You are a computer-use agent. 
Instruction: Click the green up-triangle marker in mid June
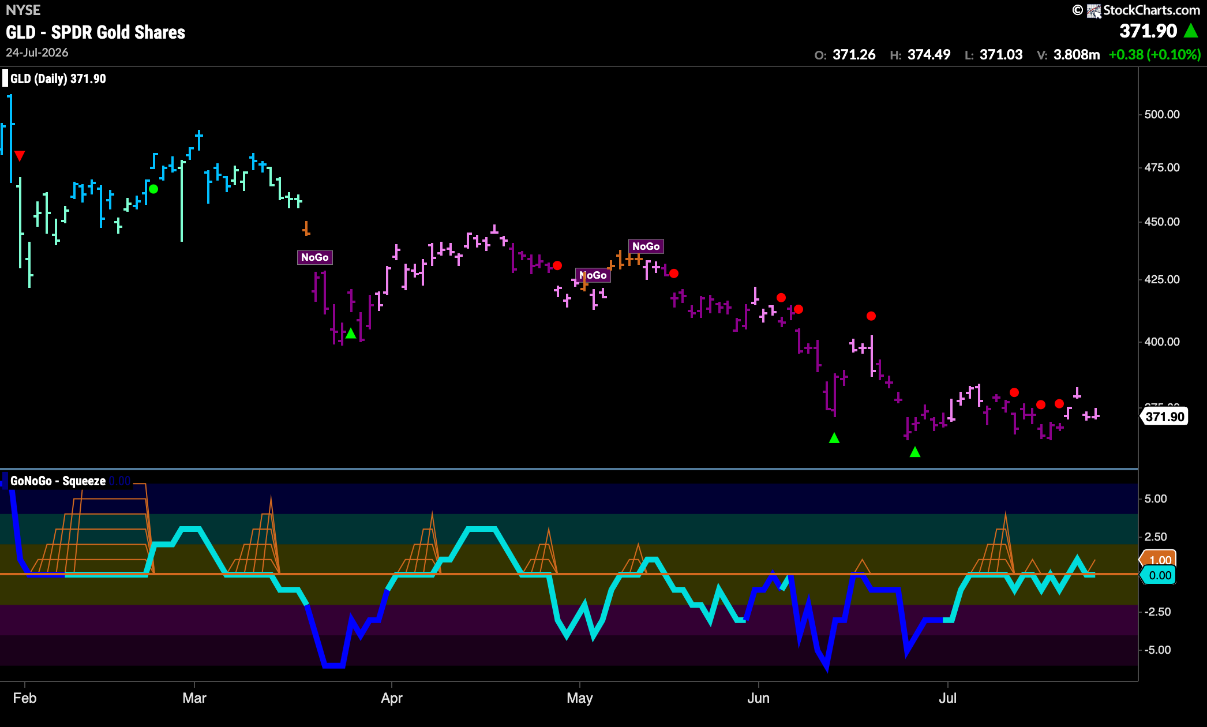tap(834, 438)
